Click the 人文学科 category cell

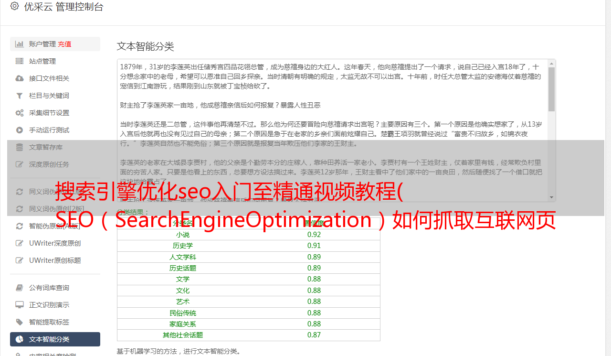(x=183, y=257)
